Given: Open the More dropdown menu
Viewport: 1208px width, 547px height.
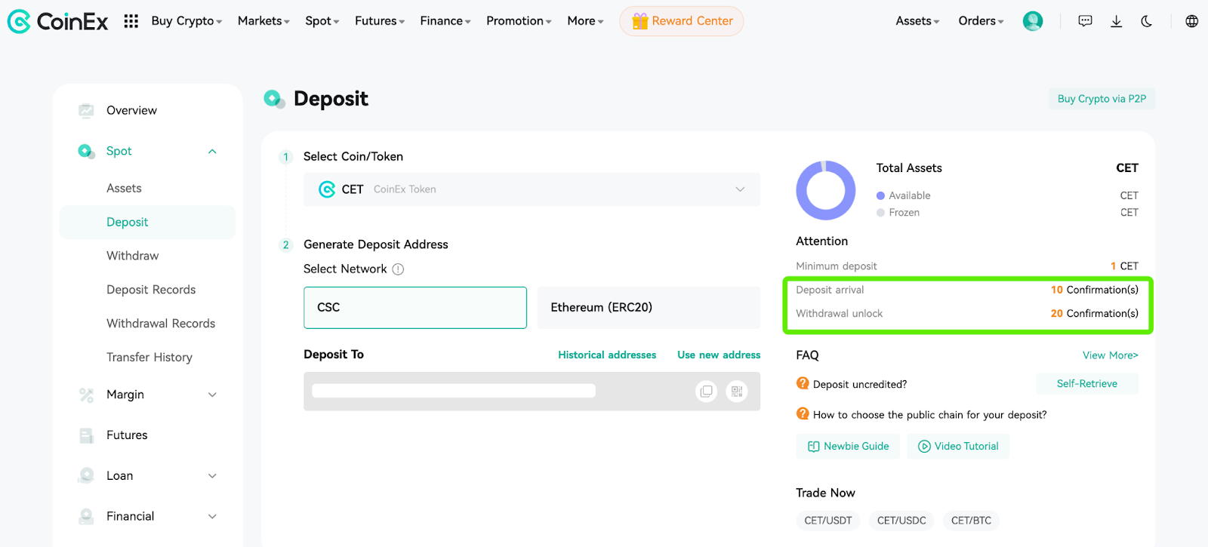Looking at the screenshot, I should click(x=585, y=21).
